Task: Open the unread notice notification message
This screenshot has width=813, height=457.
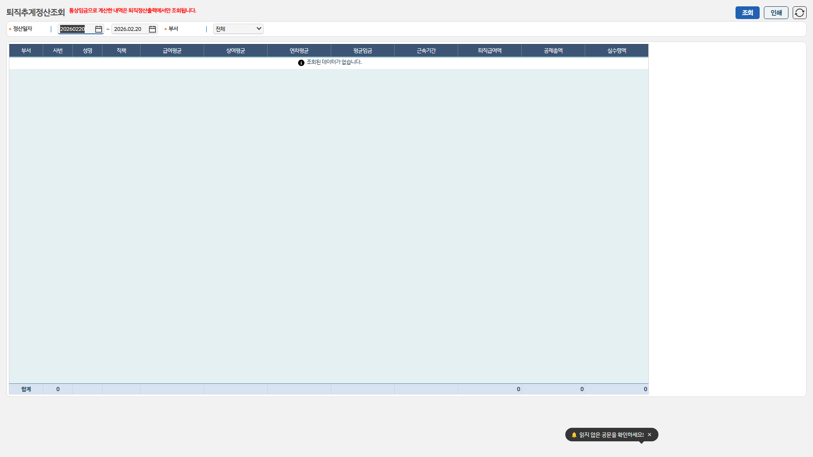Action: point(611,435)
